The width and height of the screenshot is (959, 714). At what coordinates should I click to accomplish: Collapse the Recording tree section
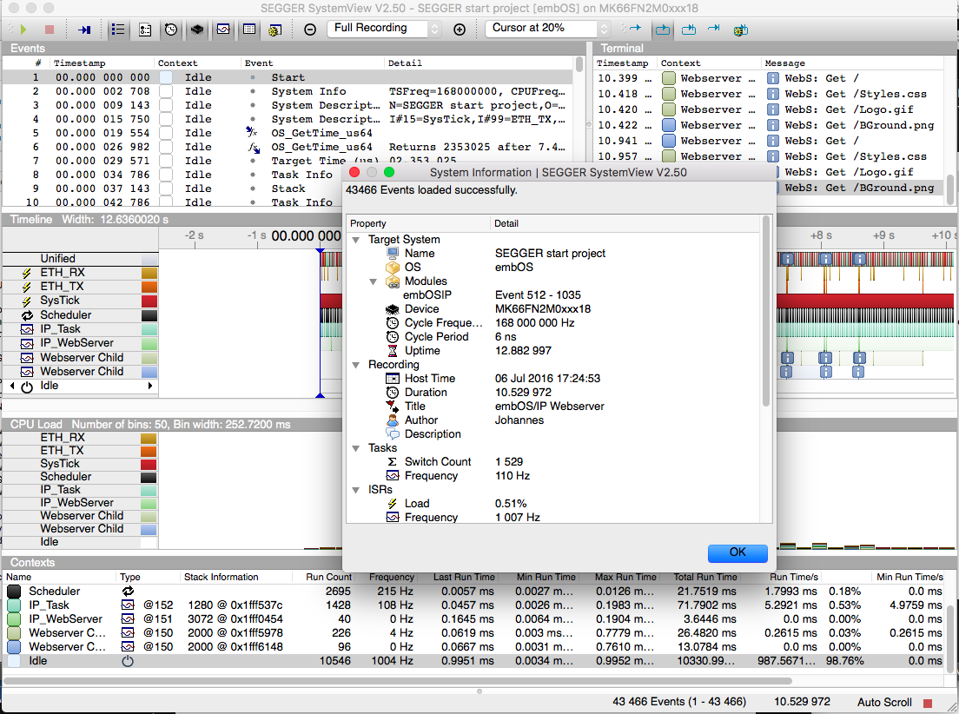tap(356, 365)
